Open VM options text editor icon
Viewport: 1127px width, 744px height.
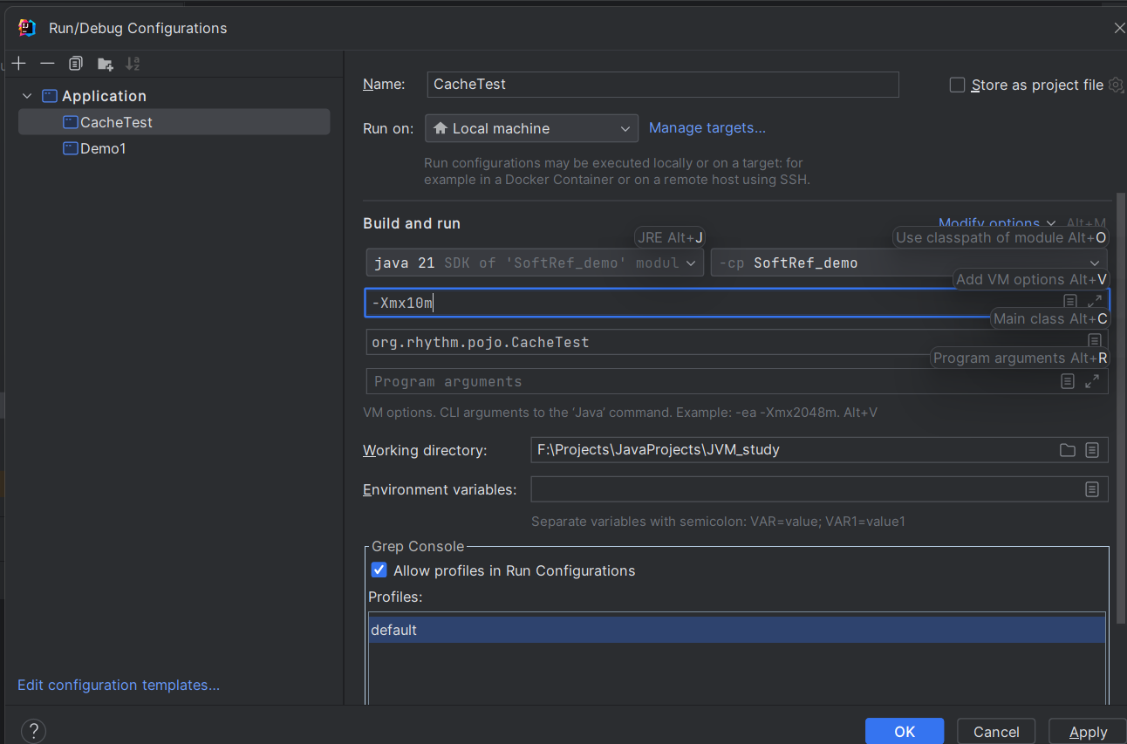click(1070, 302)
